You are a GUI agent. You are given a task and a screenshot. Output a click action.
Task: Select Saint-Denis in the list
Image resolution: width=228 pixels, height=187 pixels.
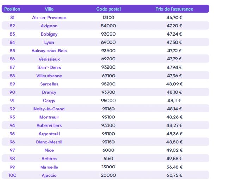(x=49, y=67)
